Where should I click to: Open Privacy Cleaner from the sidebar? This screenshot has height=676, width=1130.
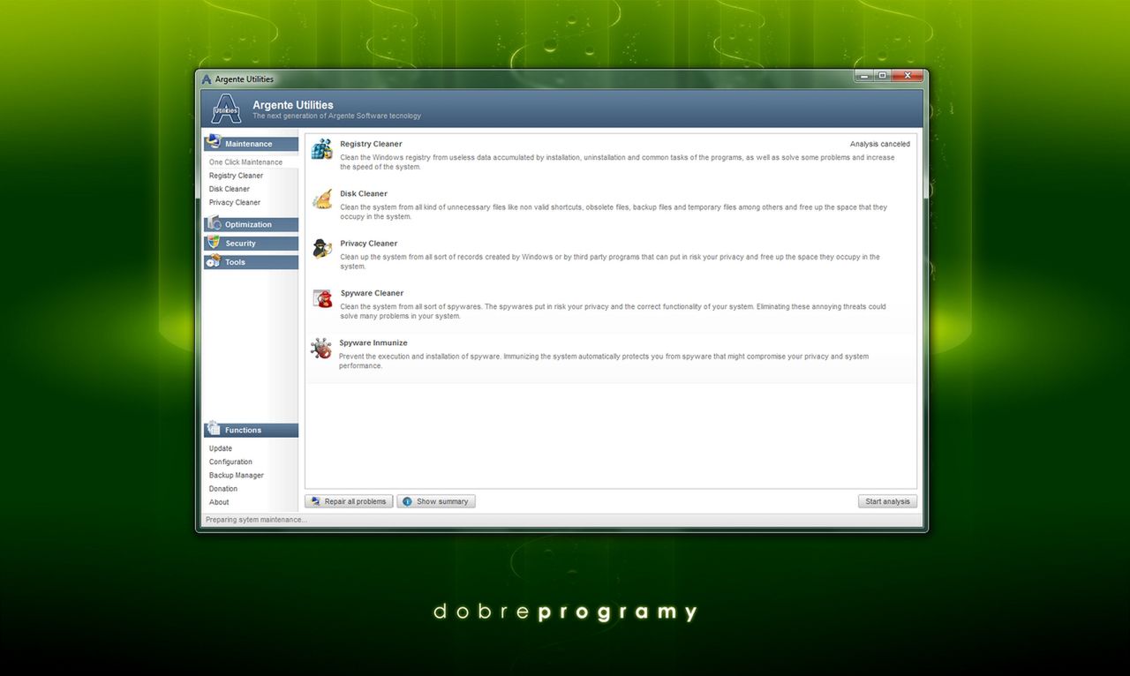click(235, 202)
